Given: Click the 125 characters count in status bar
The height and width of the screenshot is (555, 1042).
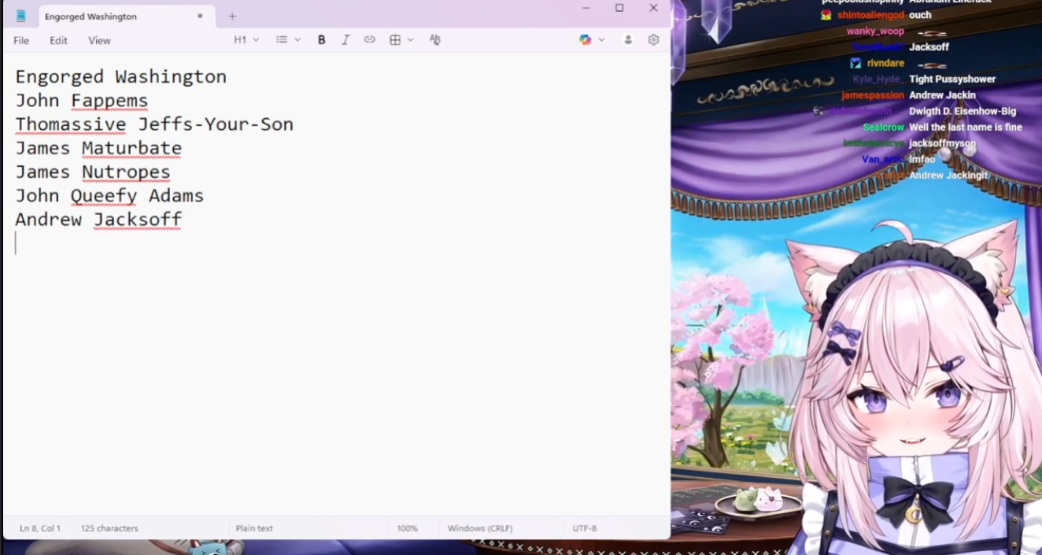Looking at the screenshot, I should (x=109, y=528).
